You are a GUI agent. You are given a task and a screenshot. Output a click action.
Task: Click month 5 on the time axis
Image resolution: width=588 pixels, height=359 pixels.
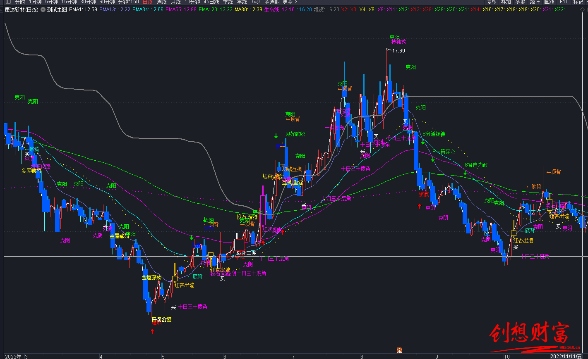pos(163,357)
